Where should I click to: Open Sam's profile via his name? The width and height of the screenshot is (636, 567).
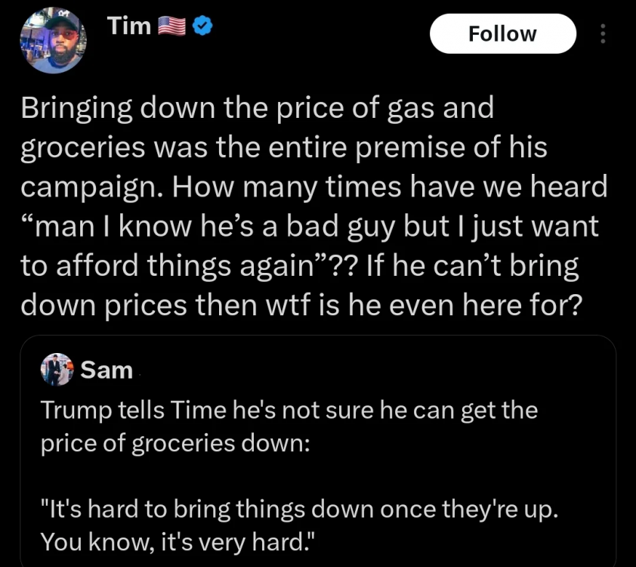[x=106, y=370]
